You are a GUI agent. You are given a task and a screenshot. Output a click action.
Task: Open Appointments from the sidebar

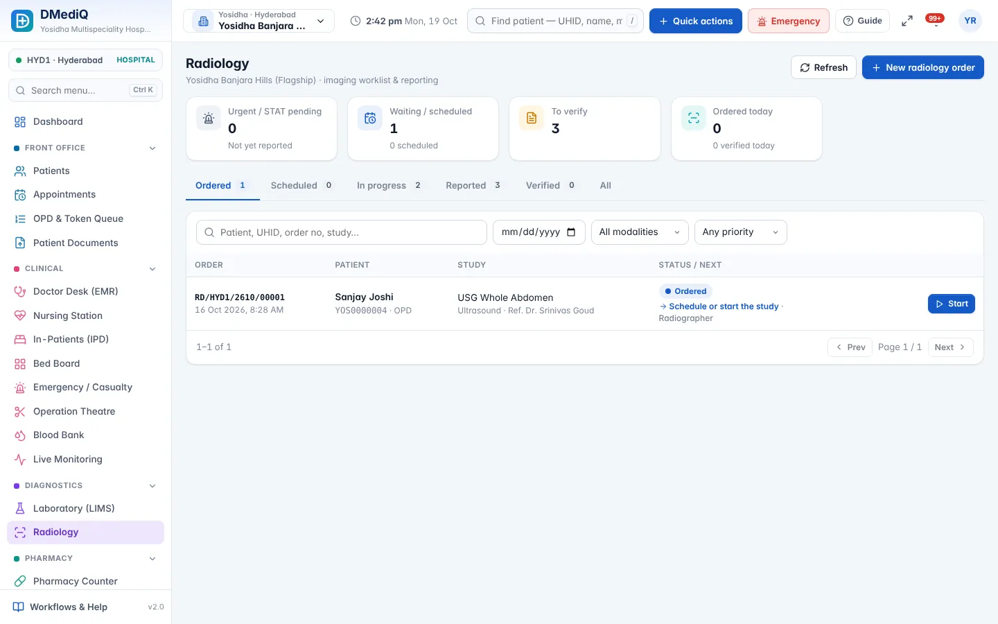(x=85, y=195)
